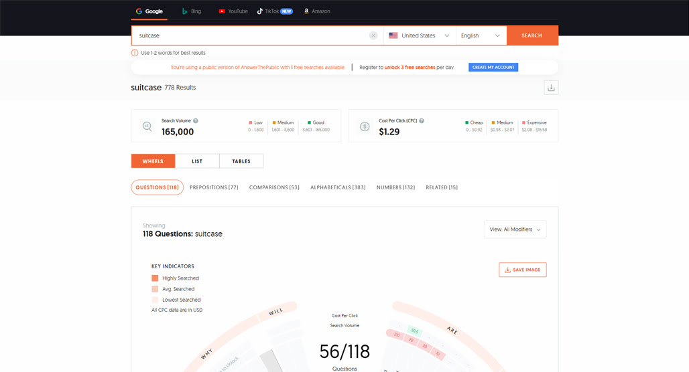
Task: Select NUMBERS (132) category
Action: (x=395, y=187)
